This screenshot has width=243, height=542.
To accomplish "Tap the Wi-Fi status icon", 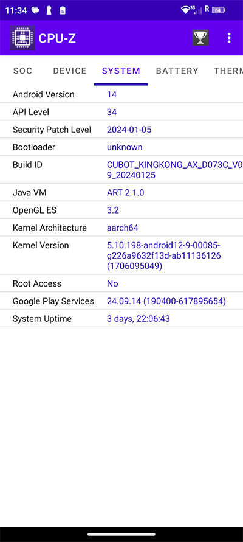I will tap(186, 10).
